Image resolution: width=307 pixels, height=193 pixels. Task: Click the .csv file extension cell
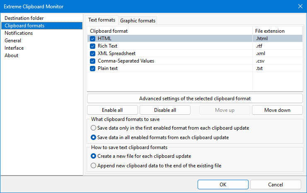coord(277,61)
